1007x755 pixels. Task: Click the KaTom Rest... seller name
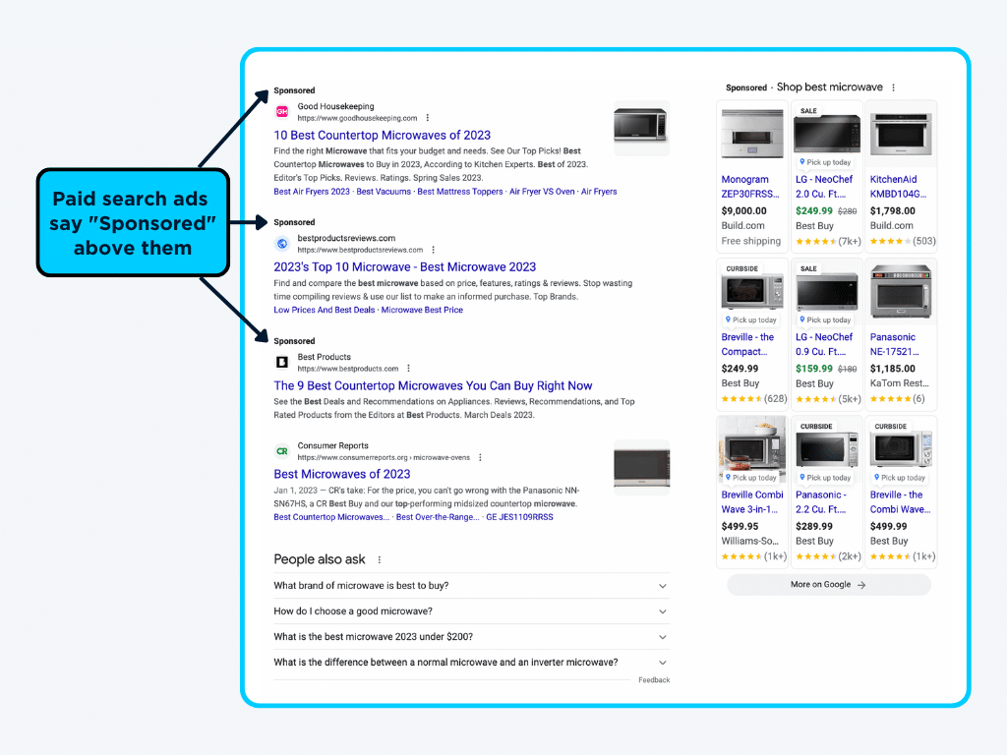[x=899, y=383]
